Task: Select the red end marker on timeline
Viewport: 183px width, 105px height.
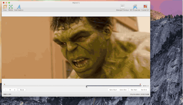Action: (140, 84)
